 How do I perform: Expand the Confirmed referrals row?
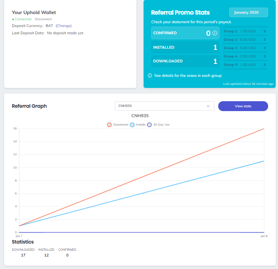click(x=185, y=33)
